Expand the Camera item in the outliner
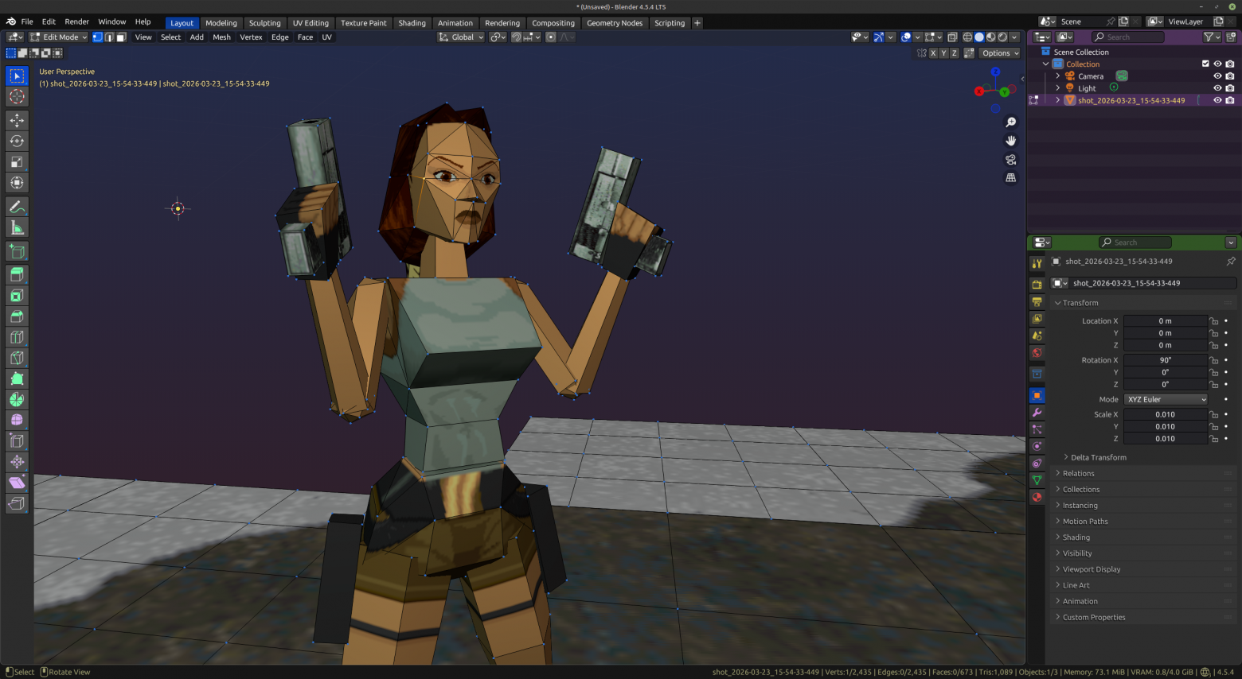1242x679 pixels. click(1058, 76)
